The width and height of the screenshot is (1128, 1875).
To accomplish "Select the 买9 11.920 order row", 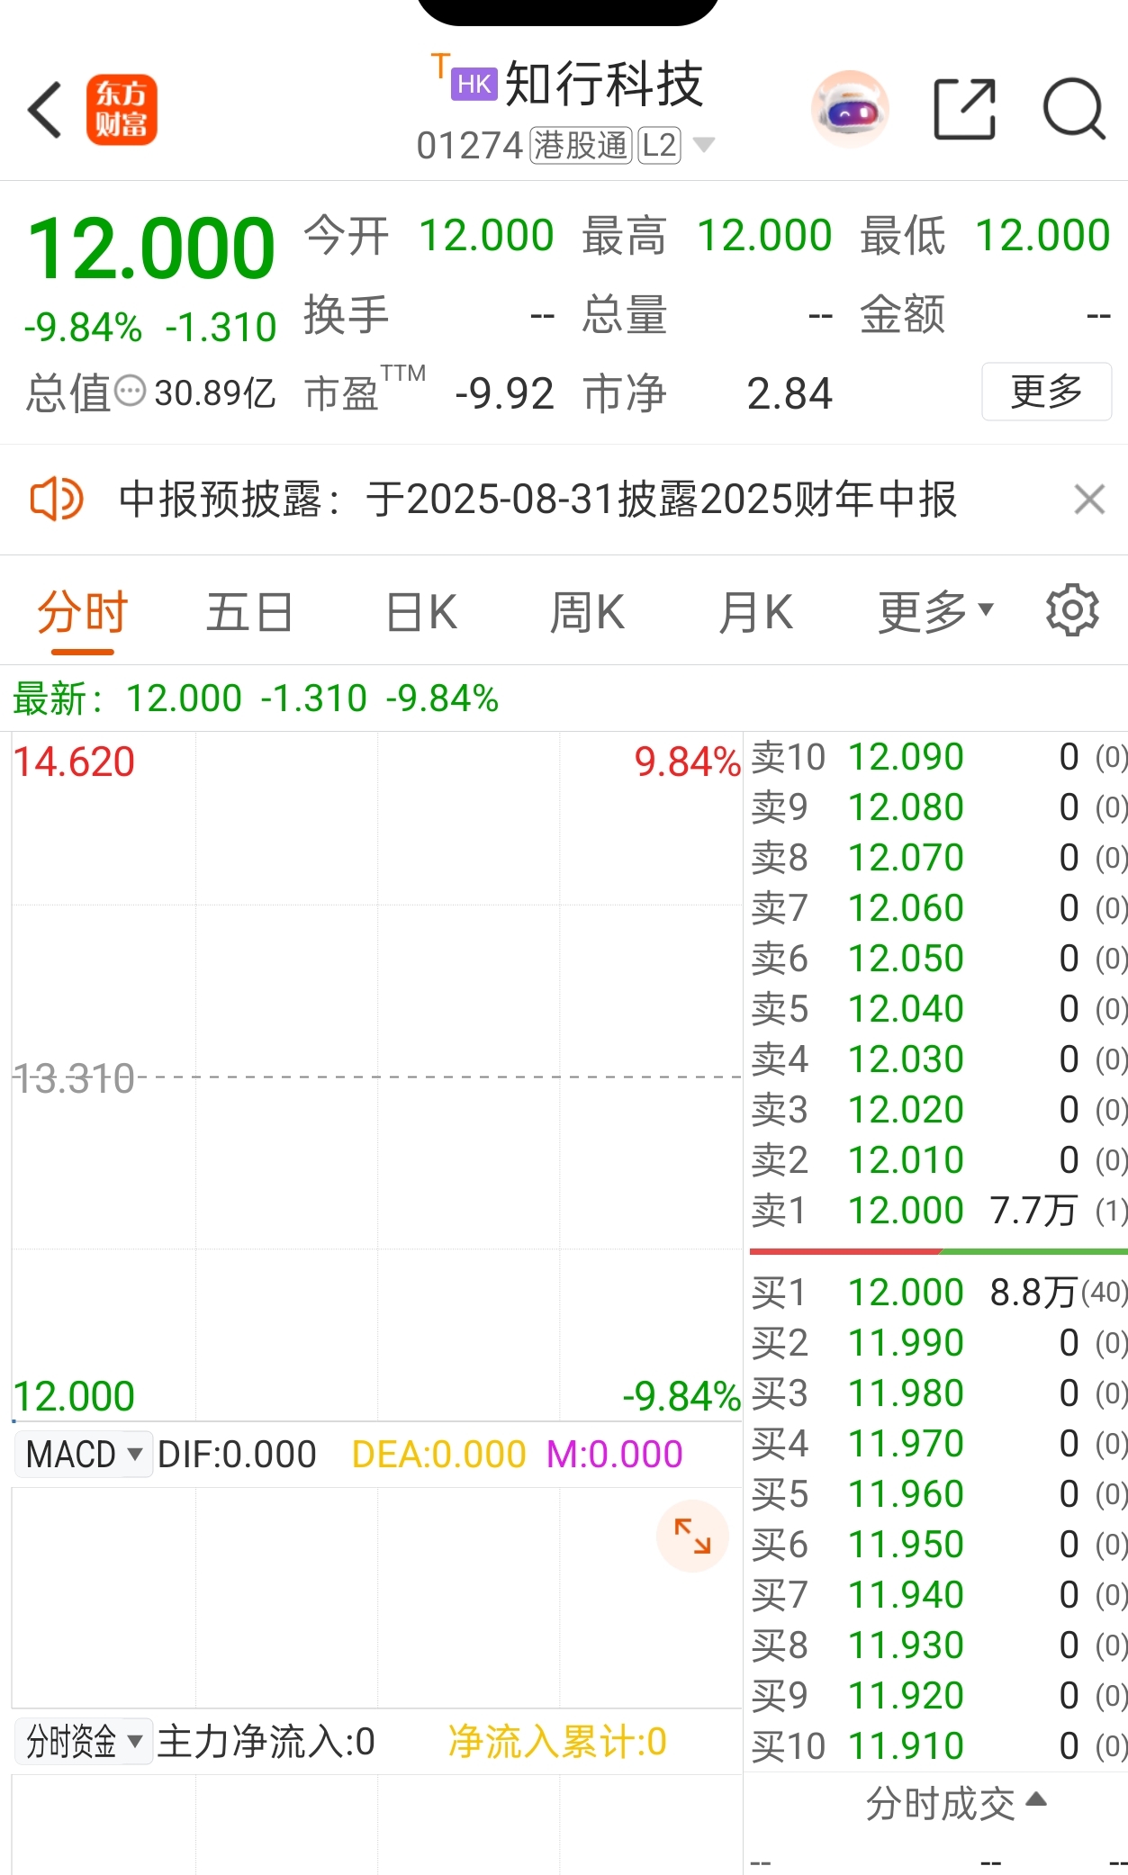I will (x=939, y=1696).
